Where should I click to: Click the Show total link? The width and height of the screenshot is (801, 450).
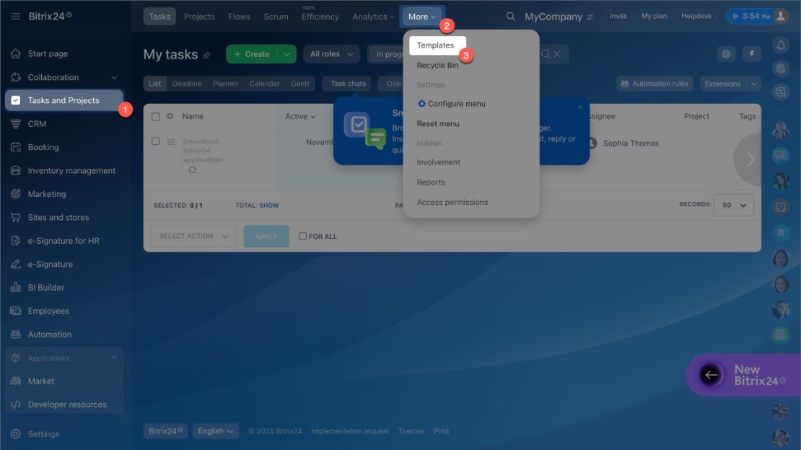[268, 206]
